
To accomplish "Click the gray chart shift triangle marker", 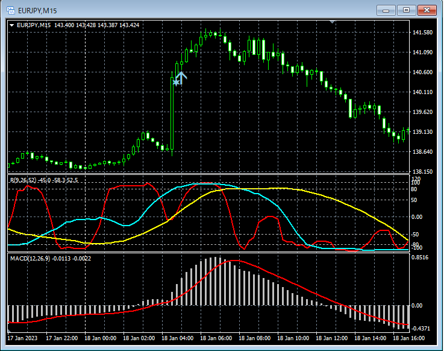I will (332, 22).
